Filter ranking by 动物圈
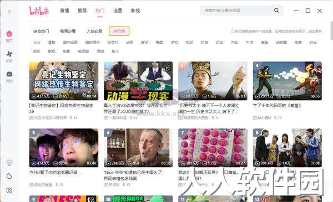The image size is (333, 202). pos(281,43)
